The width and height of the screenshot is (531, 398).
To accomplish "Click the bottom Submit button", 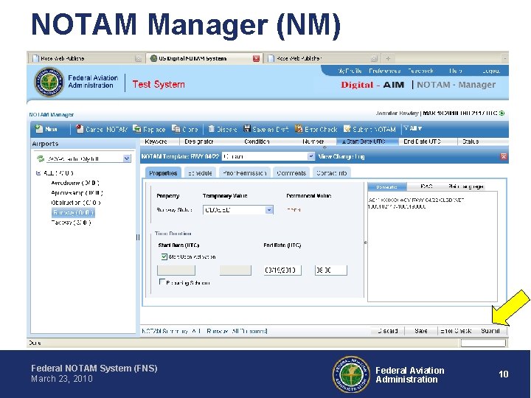I will coord(490,331).
